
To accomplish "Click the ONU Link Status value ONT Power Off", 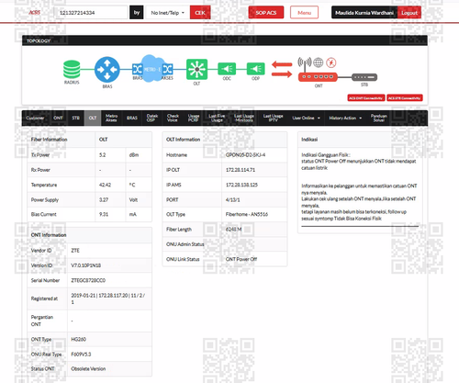I will point(241,259).
